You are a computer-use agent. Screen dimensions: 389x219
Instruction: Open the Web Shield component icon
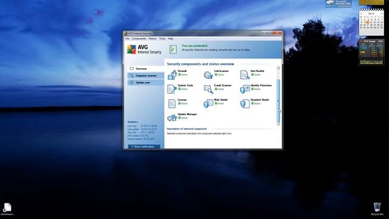click(208, 103)
